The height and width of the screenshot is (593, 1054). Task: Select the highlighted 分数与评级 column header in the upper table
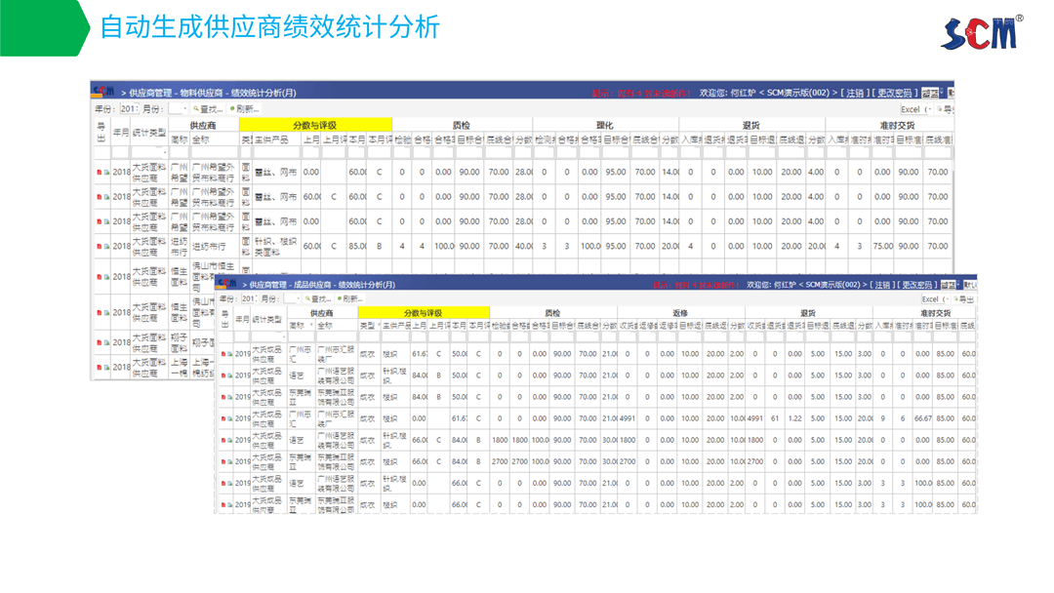[x=314, y=125]
